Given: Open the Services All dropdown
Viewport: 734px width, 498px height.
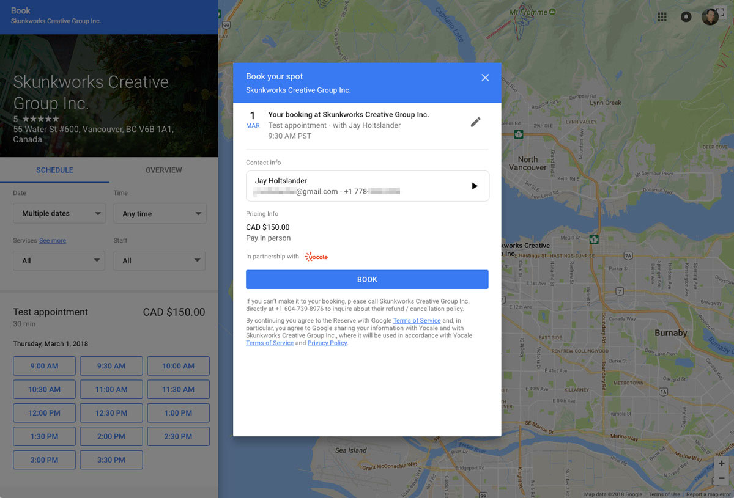Looking at the screenshot, I should [59, 260].
